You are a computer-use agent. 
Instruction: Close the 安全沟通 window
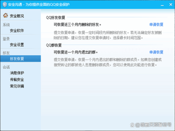click(x=171, y=5)
